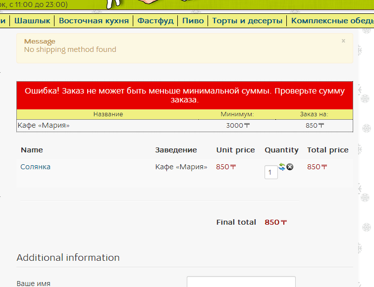Click the Unit price value of Солянка
Image resolution: width=374 pixels, height=287 pixels.
click(x=226, y=167)
